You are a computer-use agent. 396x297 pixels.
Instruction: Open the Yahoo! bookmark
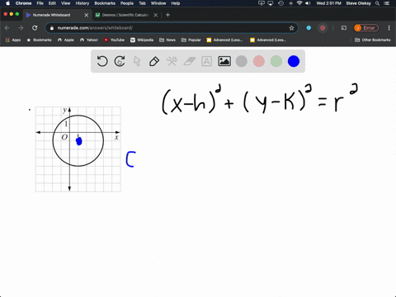point(89,40)
